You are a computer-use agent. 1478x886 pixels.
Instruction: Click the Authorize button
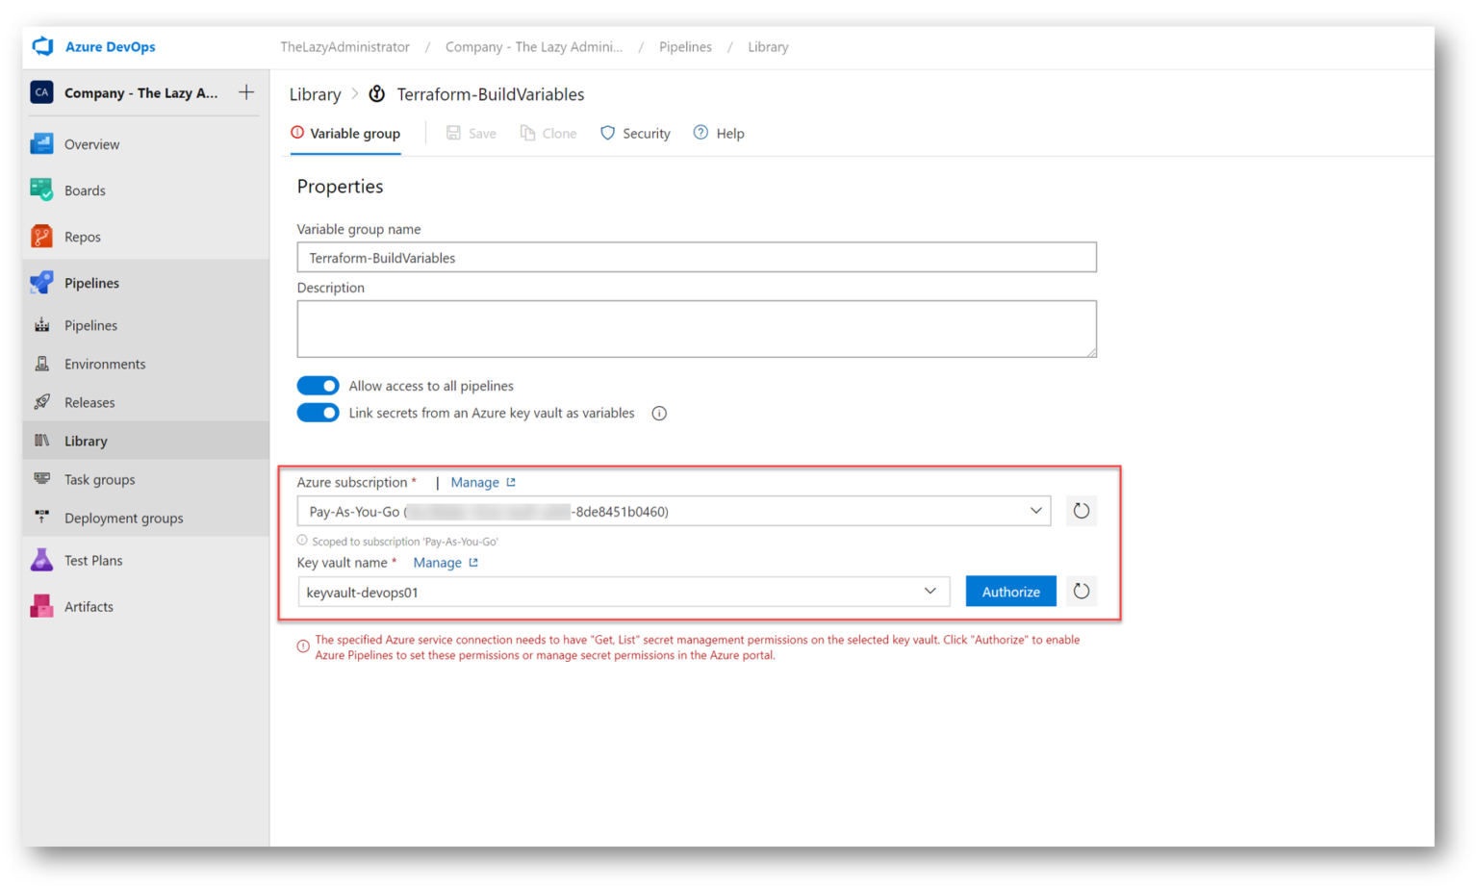point(1010,592)
